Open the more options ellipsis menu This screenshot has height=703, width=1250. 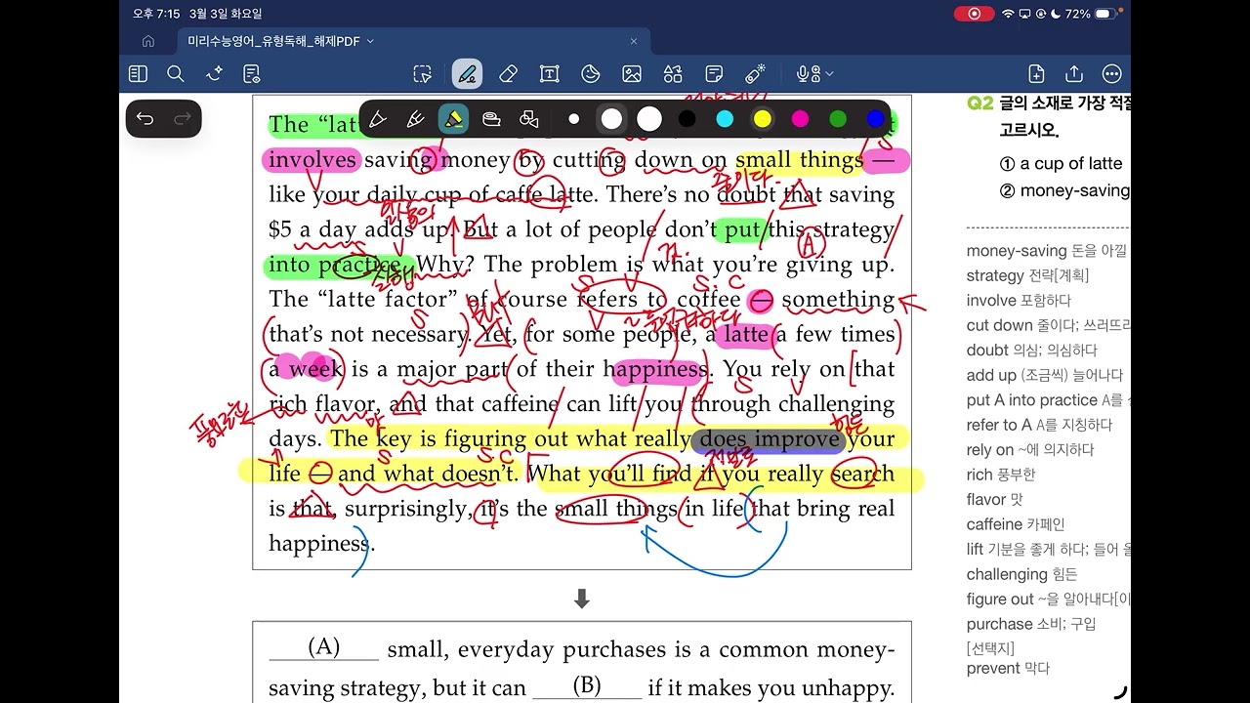click(x=1111, y=73)
